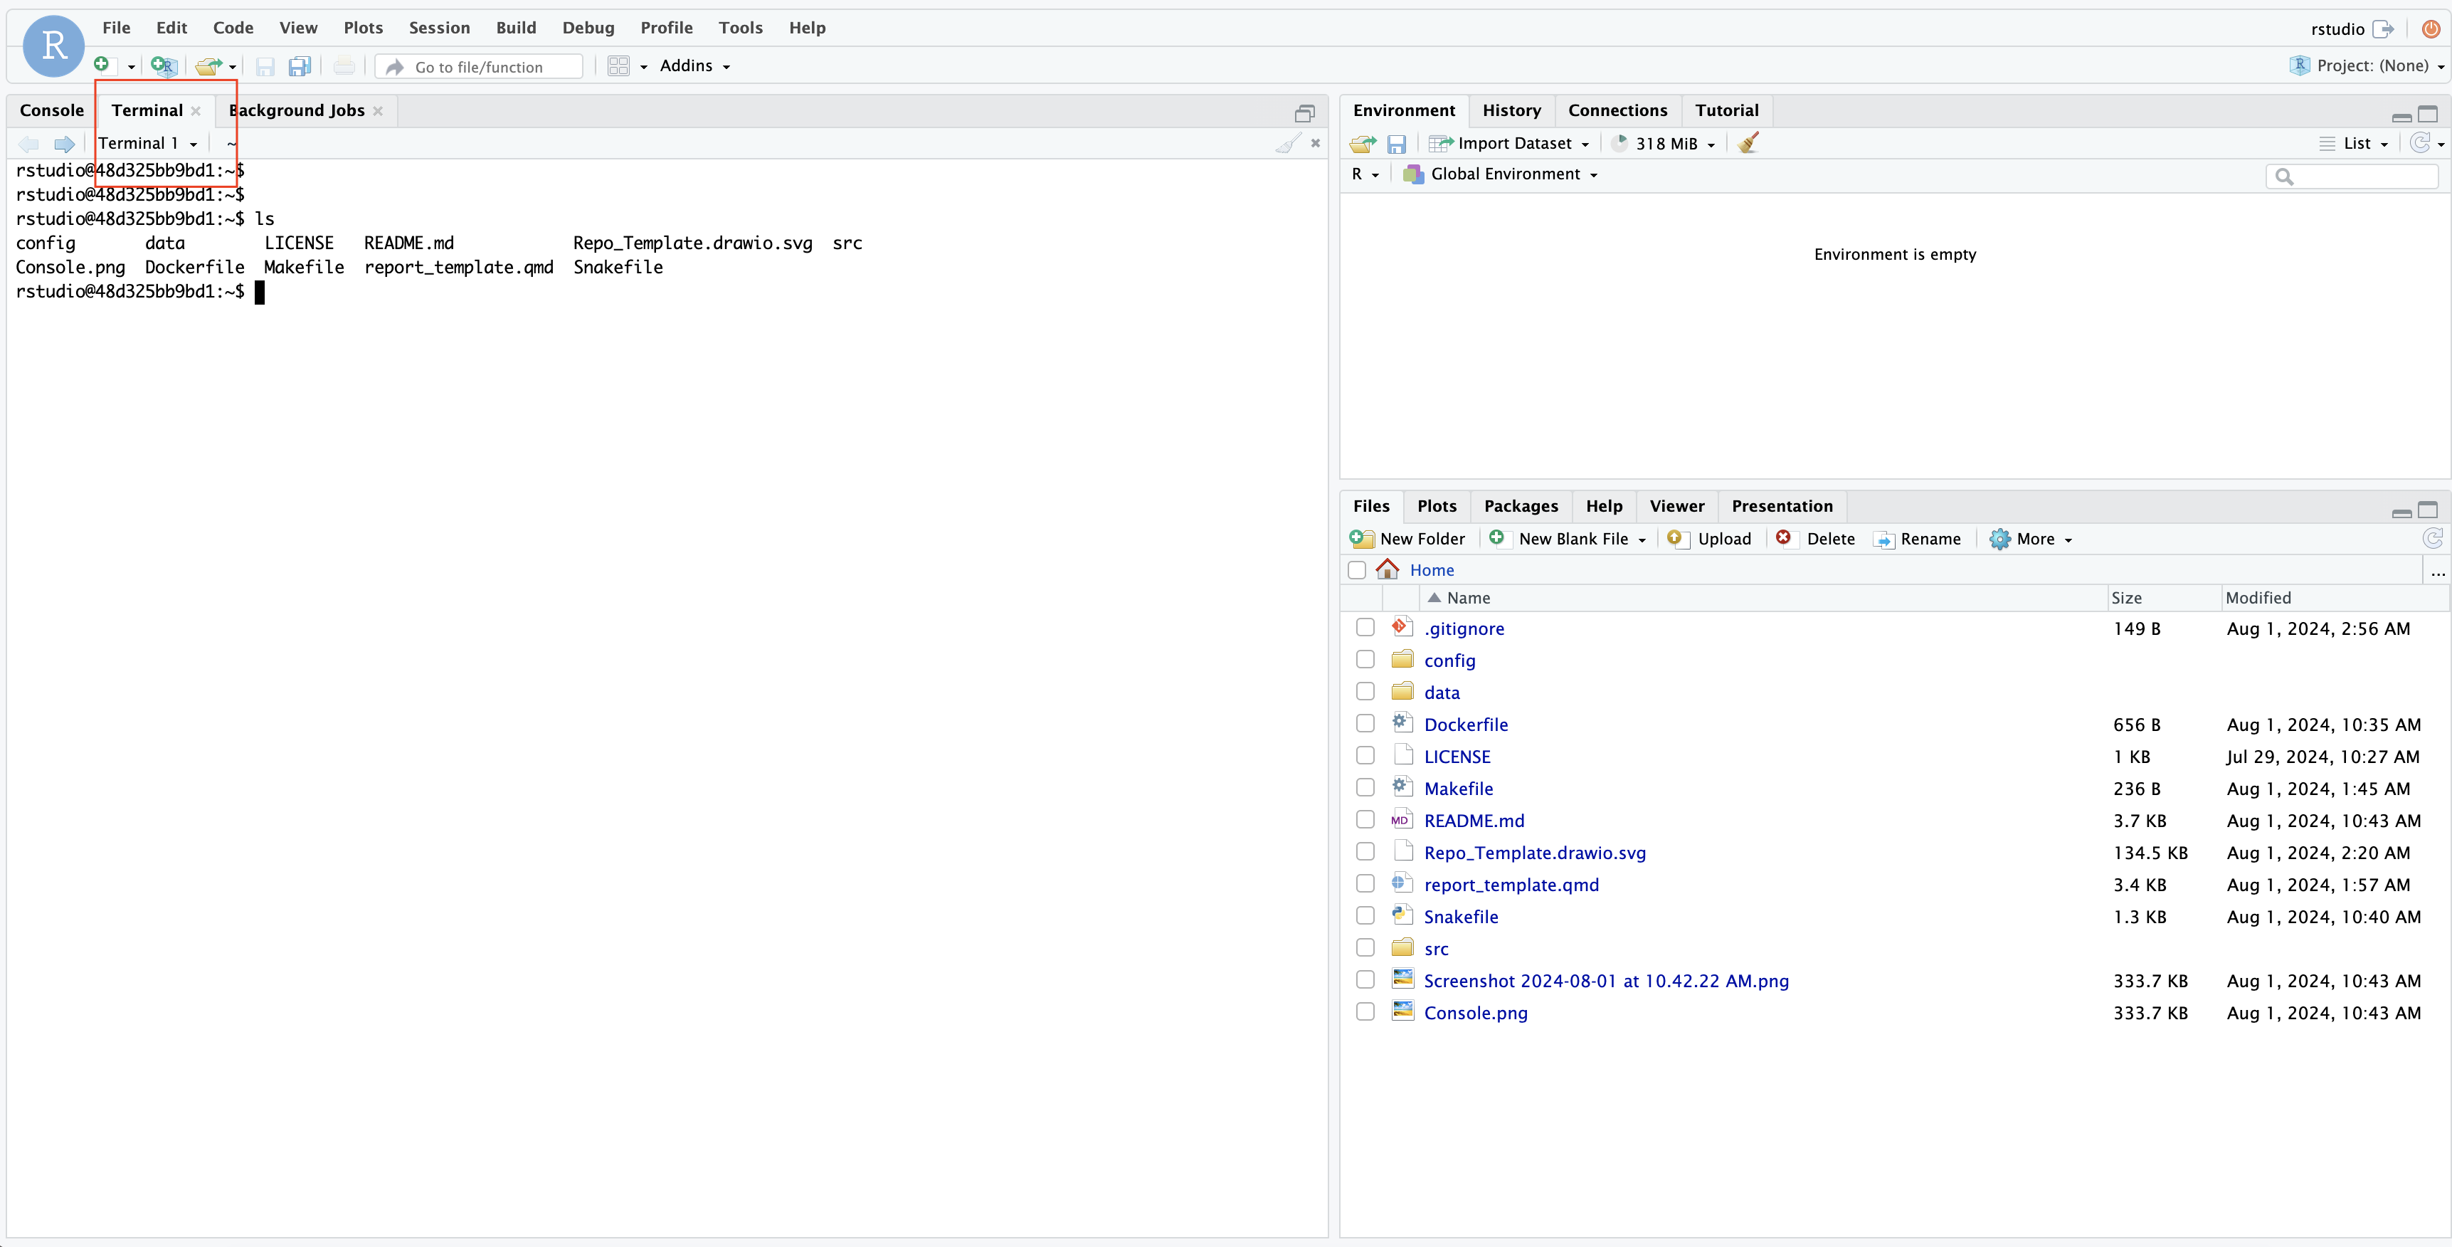
Task: Open the More dropdown in Files pane
Action: 2033,539
